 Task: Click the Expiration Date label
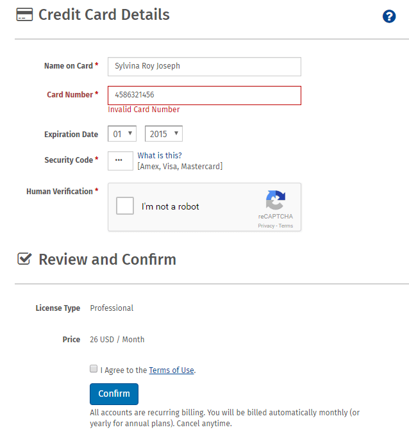(x=71, y=135)
